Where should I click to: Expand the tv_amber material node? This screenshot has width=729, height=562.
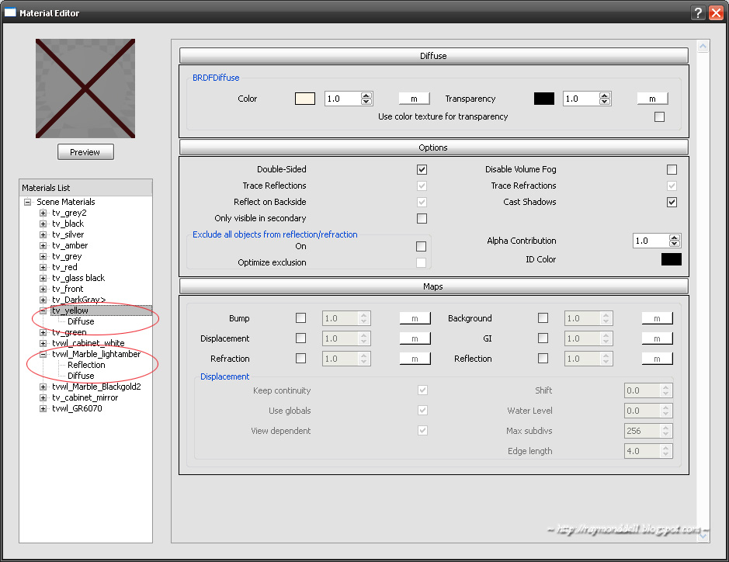[43, 245]
